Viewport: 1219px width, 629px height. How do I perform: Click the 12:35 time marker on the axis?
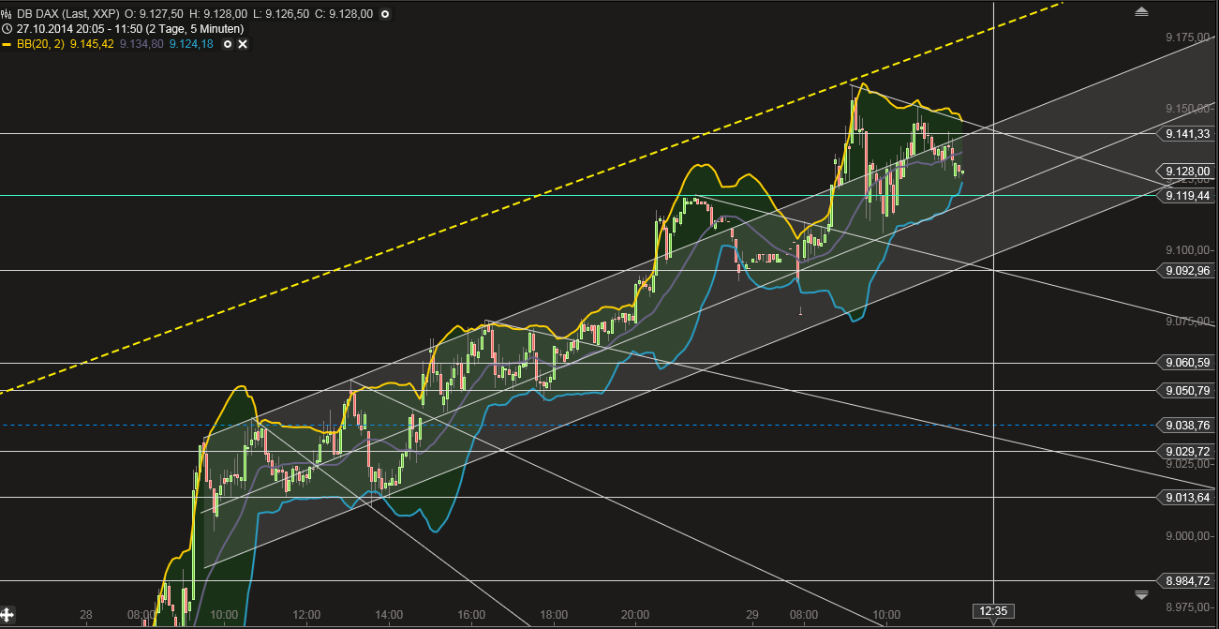[993, 611]
